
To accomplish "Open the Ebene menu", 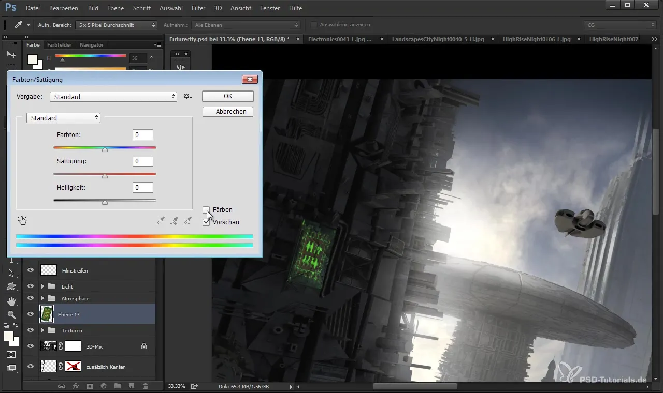I will [x=116, y=8].
